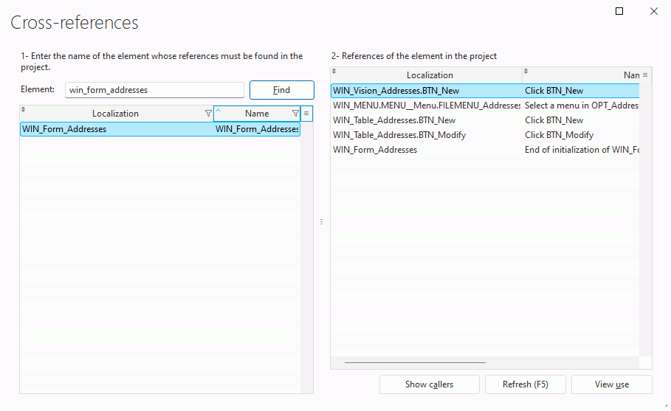Sort the left table by Localization header

tap(116, 114)
